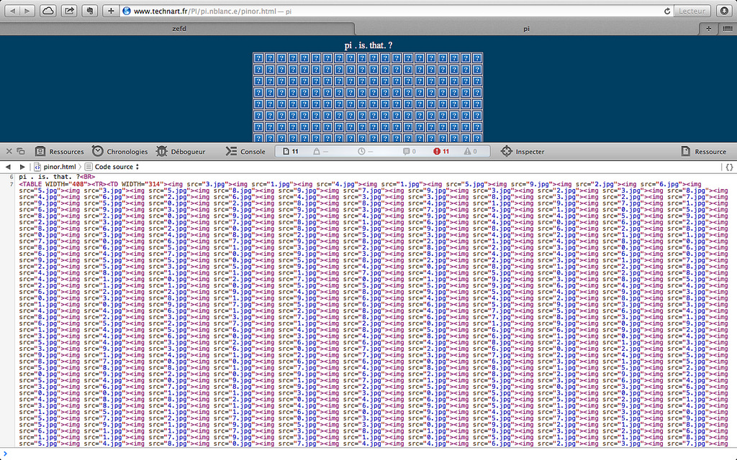Open the Share menu in the toolbar
This screenshot has width=737, height=460.
click(x=69, y=11)
